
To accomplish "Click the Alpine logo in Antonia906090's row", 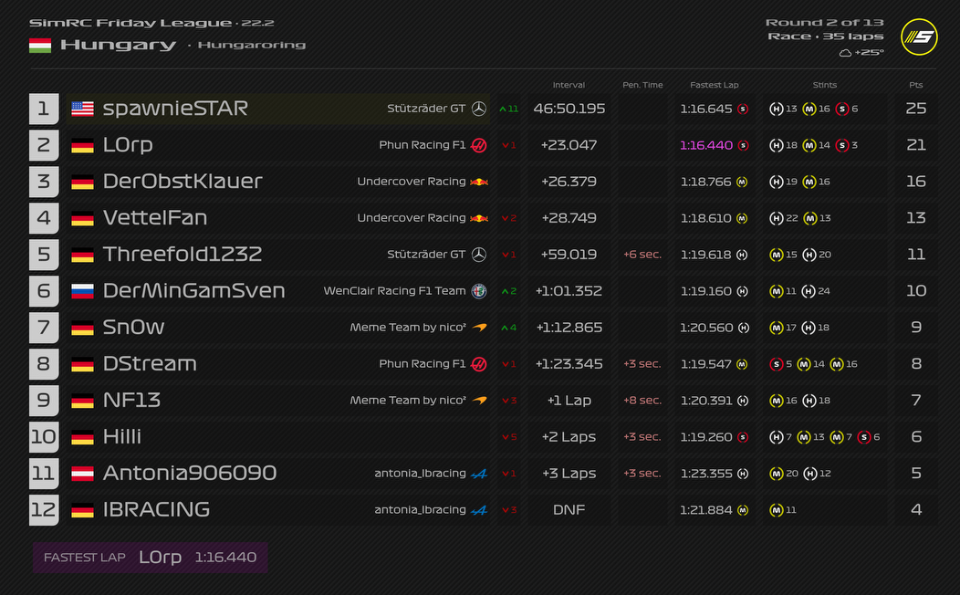I will [x=479, y=474].
